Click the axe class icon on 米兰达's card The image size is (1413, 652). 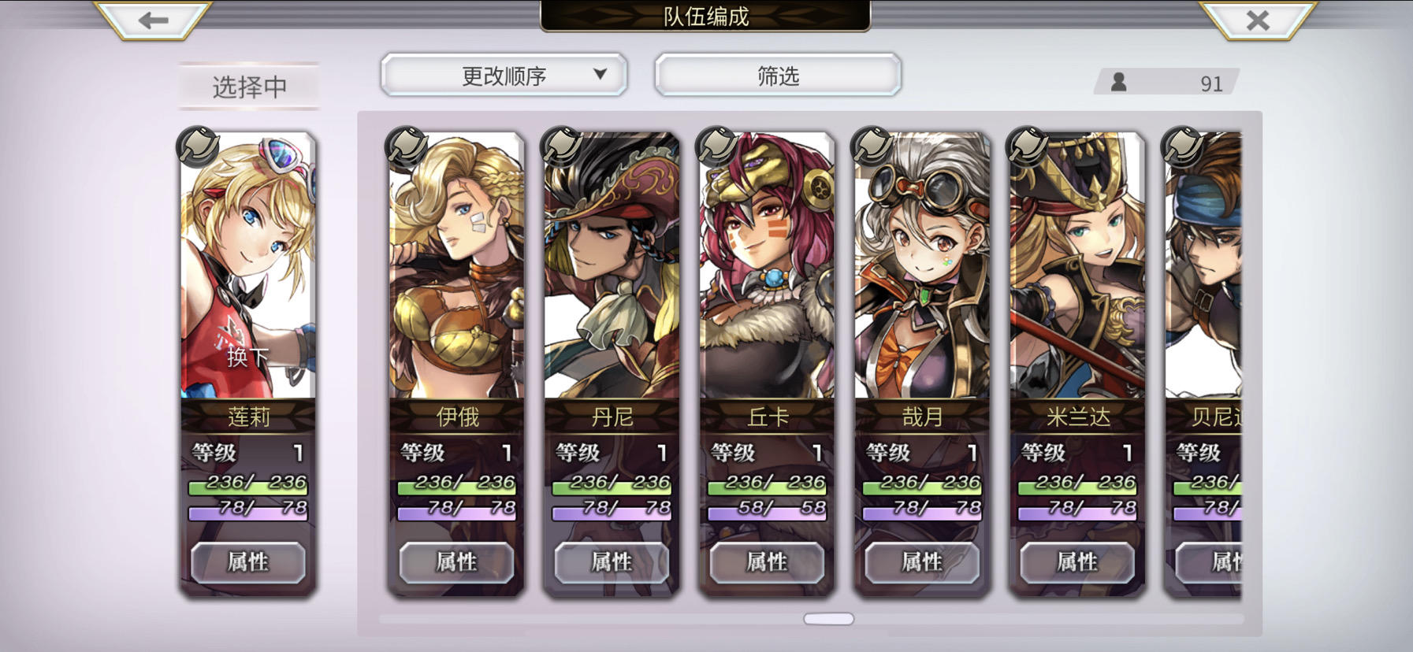(1027, 147)
